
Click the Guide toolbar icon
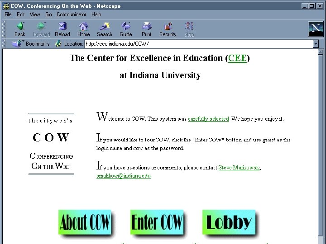tap(126, 29)
